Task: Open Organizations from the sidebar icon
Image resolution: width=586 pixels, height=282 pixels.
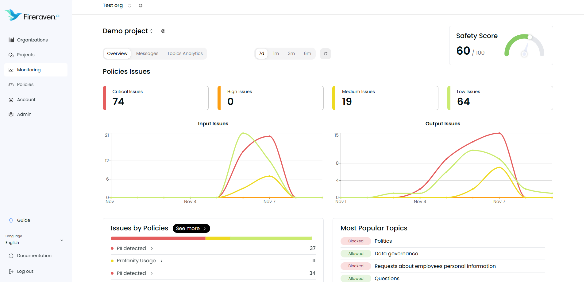Action: pyautogui.click(x=11, y=40)
